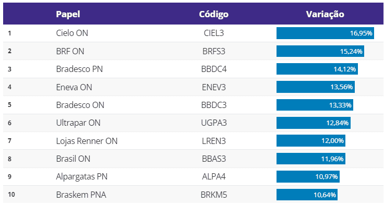This screenshot has width=384, height=204.
Task: Click the ALPA4 ticker code
Action: 214,177
